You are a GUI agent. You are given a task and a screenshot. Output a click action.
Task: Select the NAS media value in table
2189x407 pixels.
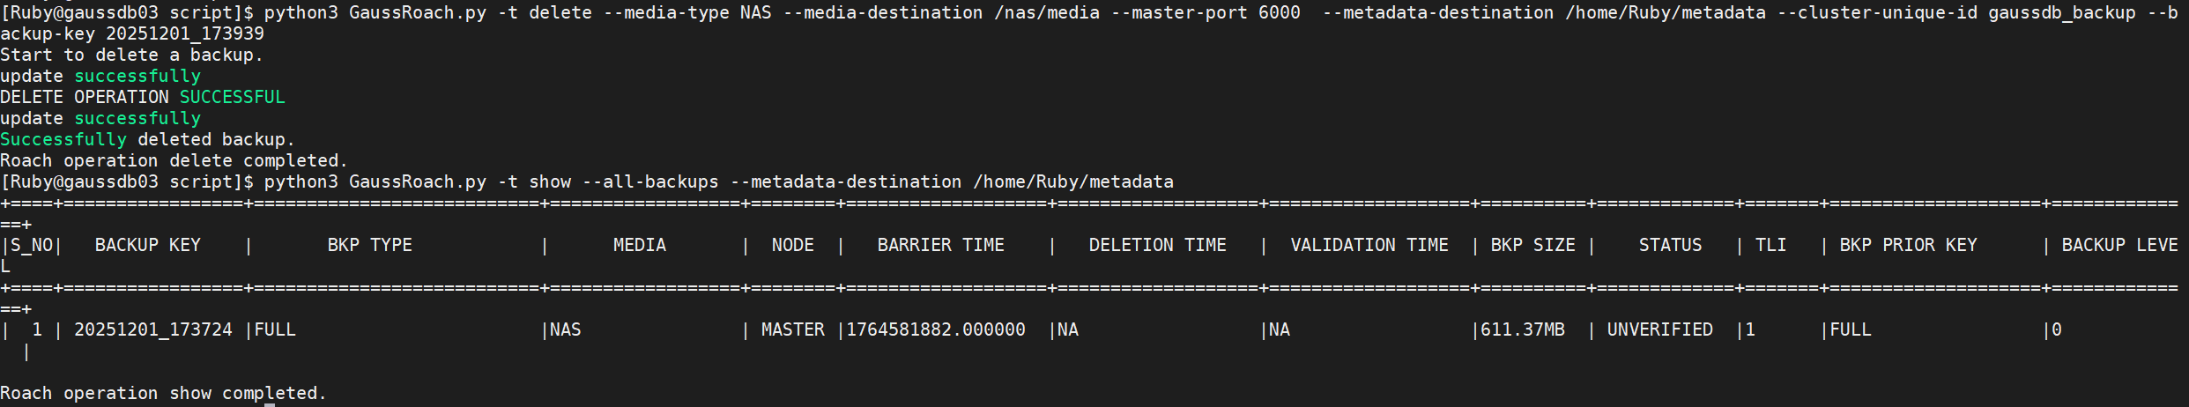click(566, 329)
